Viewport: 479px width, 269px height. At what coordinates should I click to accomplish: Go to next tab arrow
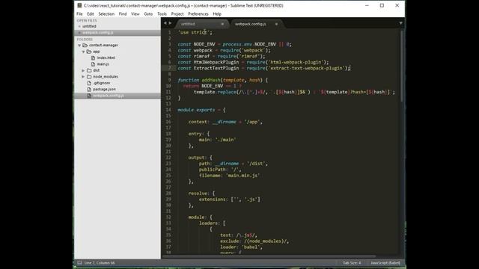click(170, 23)
